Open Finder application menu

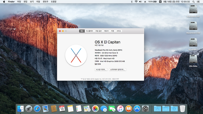tap(11, 2)
